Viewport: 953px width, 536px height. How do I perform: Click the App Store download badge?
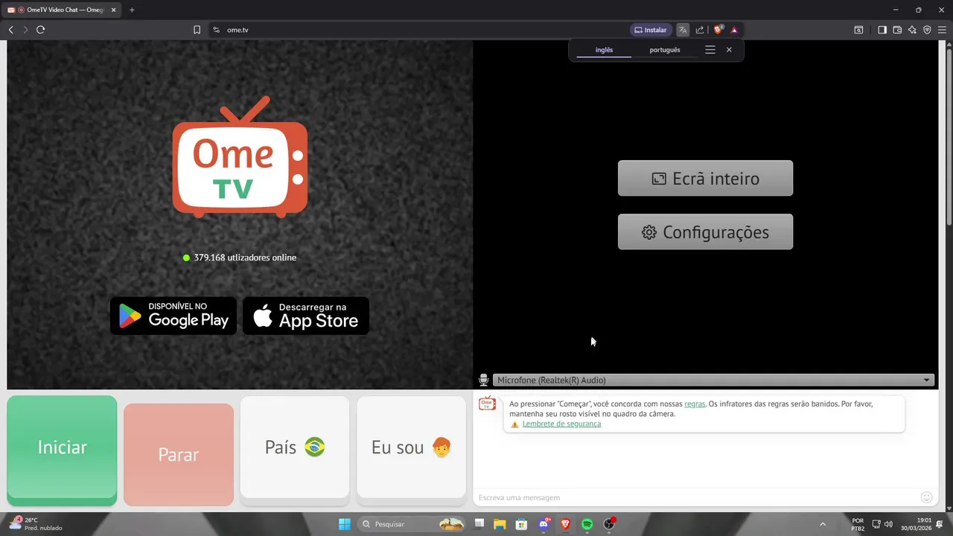(306, 316)
